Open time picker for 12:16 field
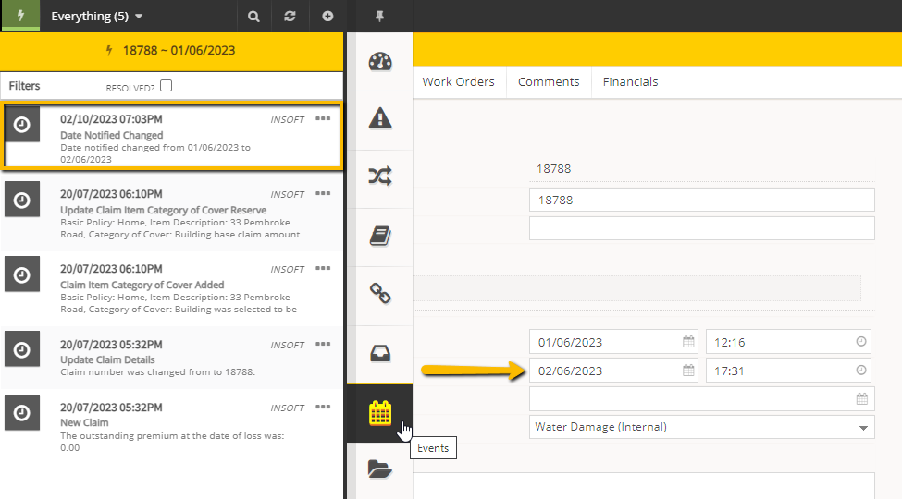902x499 pixels. click(x=860, y=342)
